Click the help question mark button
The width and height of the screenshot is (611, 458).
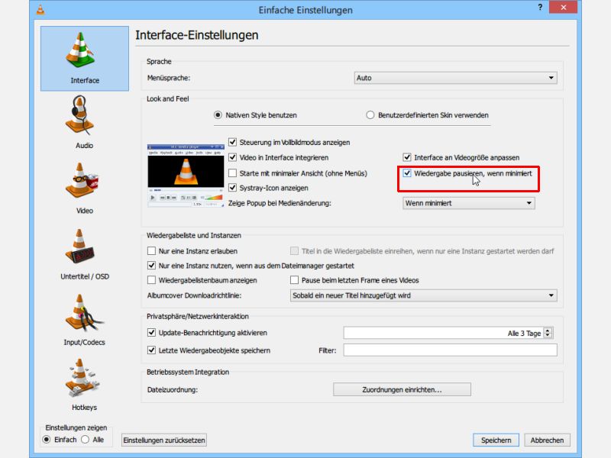point(540,8)
